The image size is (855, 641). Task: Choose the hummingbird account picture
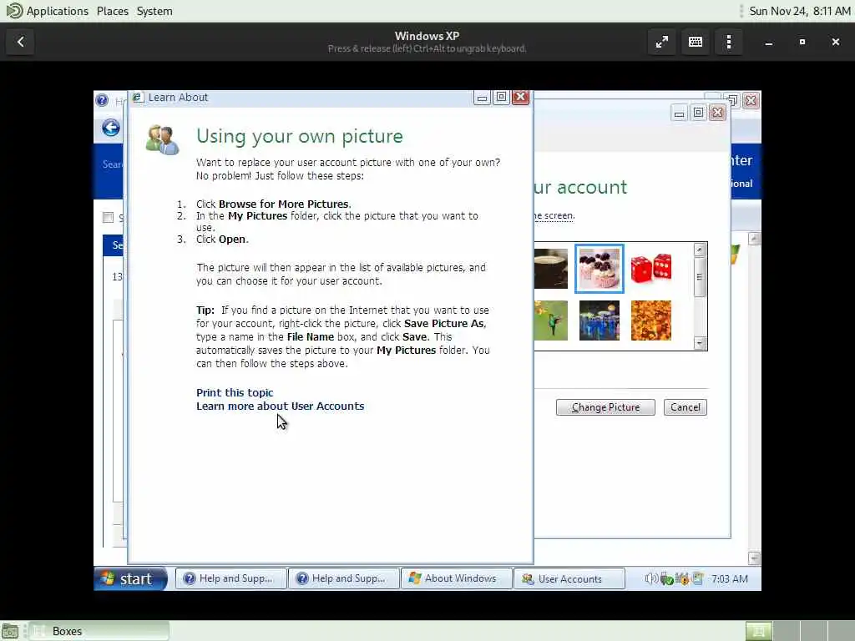point(551,320)
